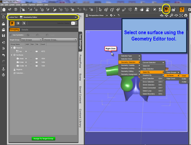
Task: Choose chest in Surfaces submenu
Action: tap(184, 76)
